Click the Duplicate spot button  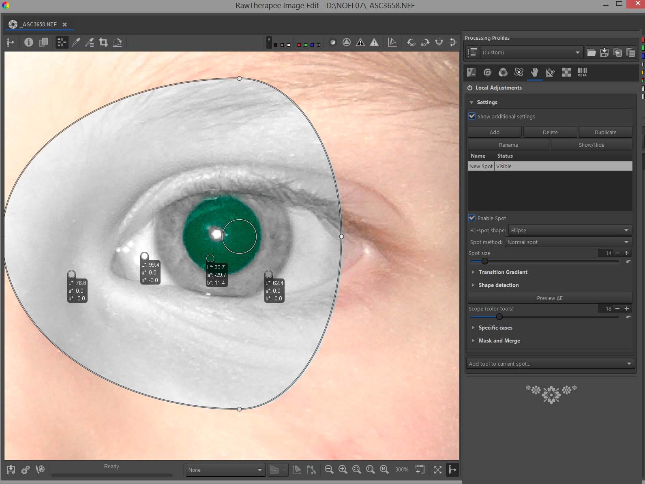pos(605,132)
